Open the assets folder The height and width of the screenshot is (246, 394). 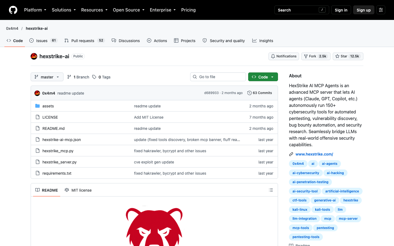coord(48,106)
